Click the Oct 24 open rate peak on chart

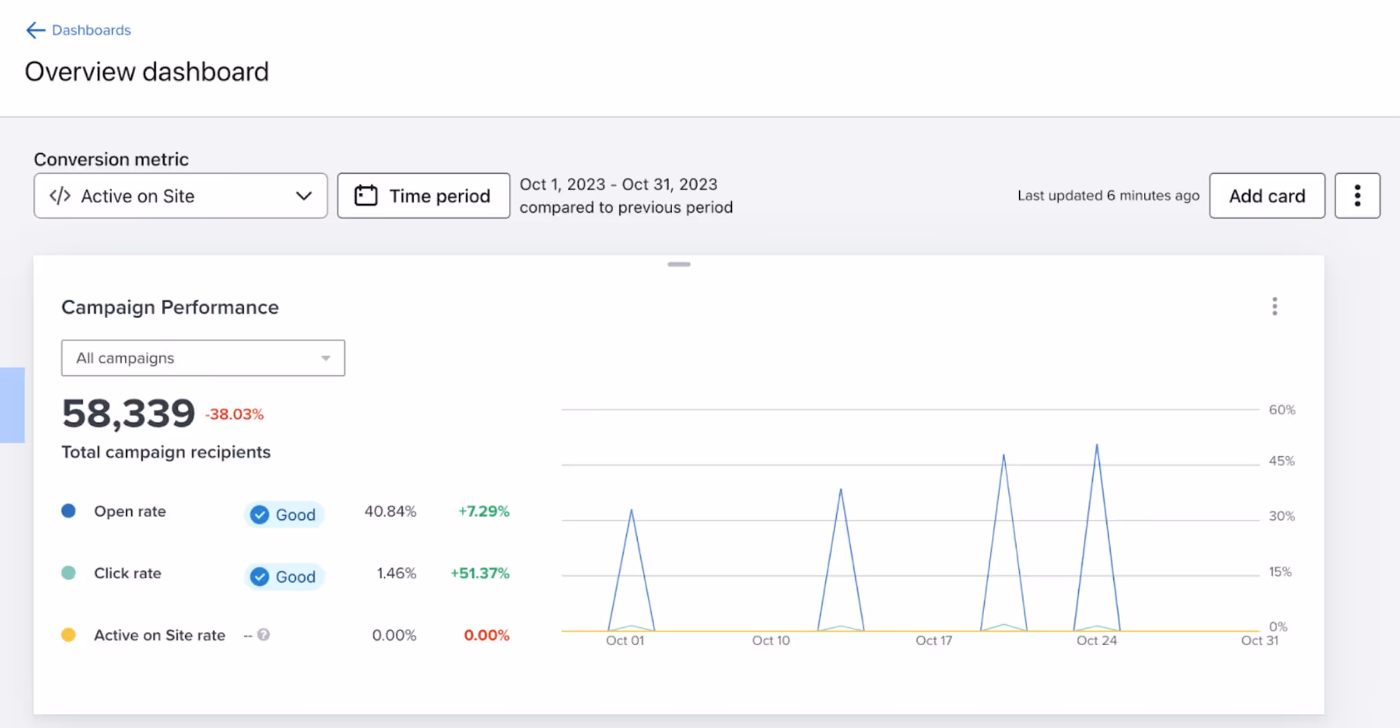pyautogui.click(x=1096, y=446)
